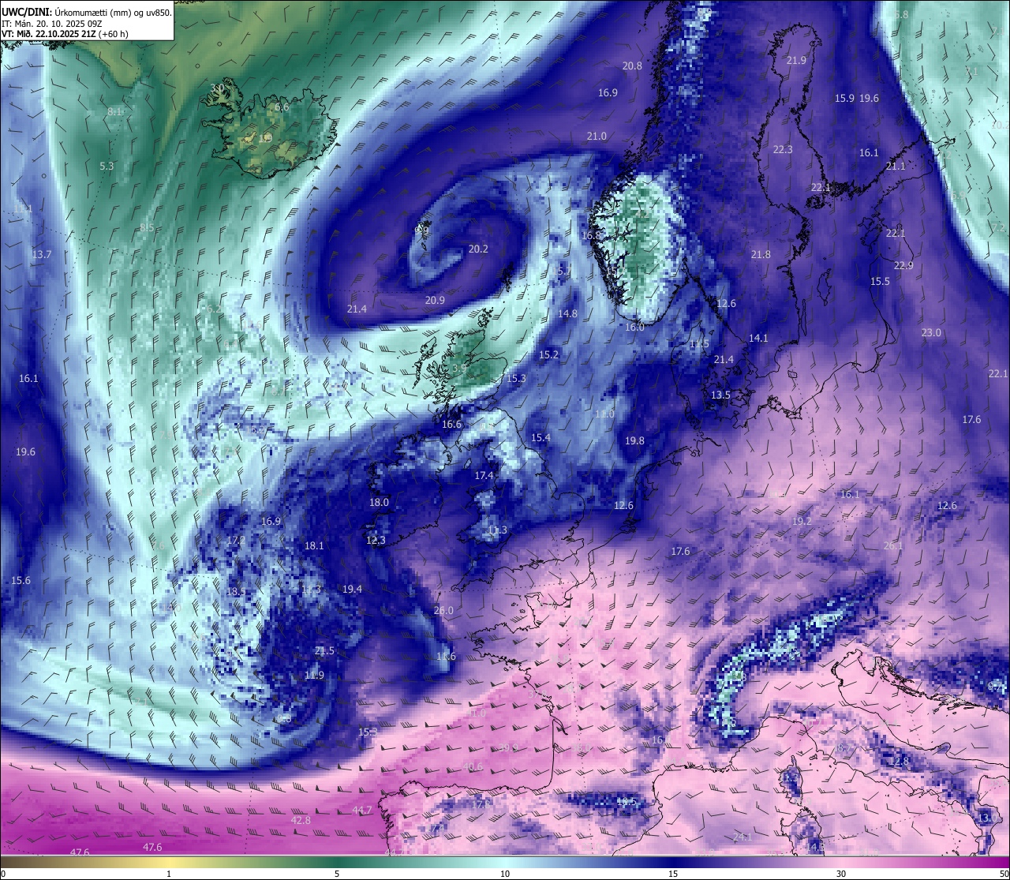The width and height of the screenshot is (1010, 880).
Task: Click the 44.7 value on the map
Action: pyautogui.click(x=361, y=810)
